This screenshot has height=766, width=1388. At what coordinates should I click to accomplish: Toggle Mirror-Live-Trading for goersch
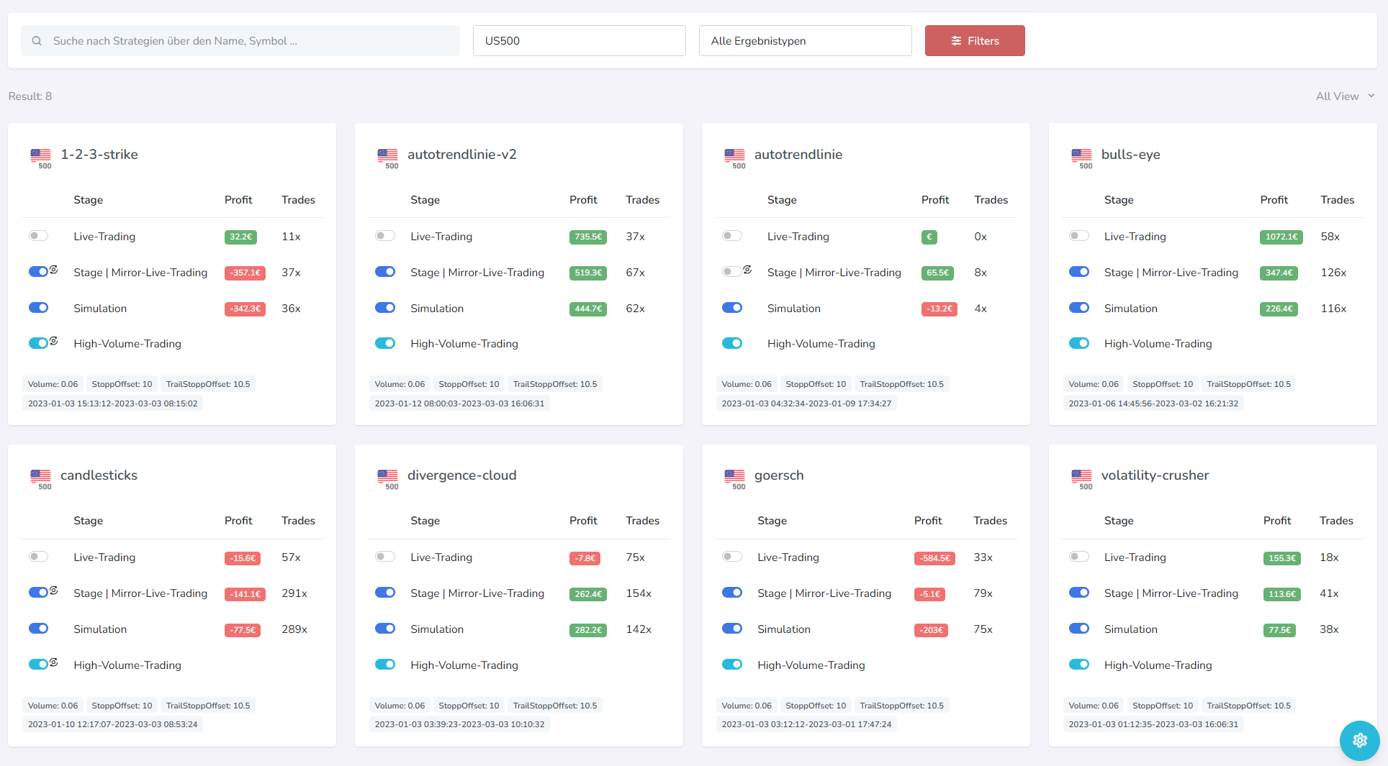point(732,593)
